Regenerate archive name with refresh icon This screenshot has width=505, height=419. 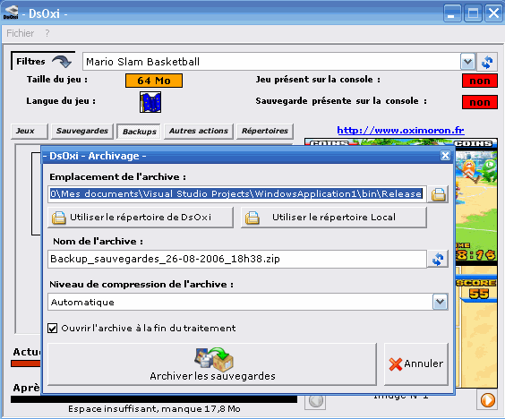438,259
